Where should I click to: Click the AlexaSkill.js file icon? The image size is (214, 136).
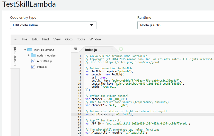(33, 61)
